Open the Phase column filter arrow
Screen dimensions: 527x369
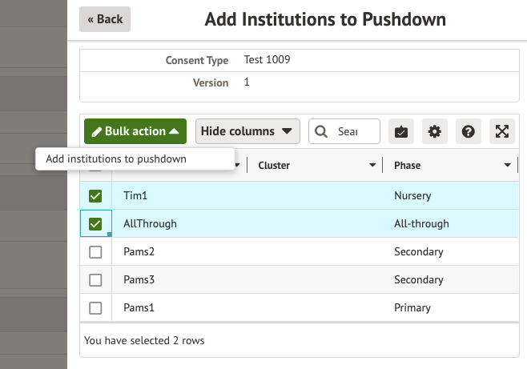508,166
